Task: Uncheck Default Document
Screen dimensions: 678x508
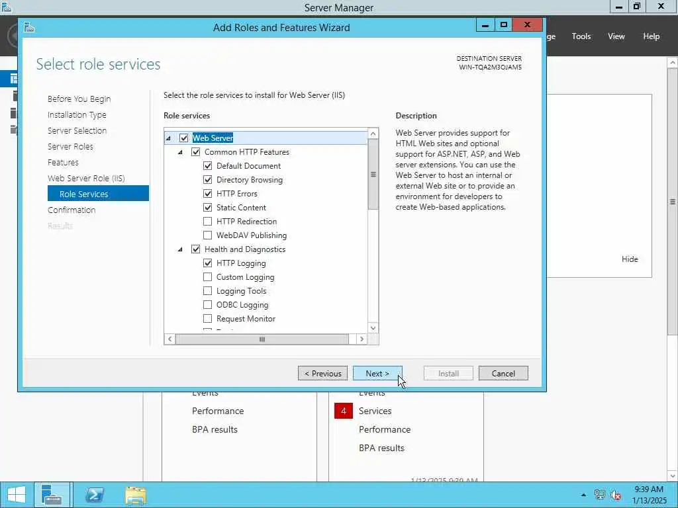Action: pos(207,166)
